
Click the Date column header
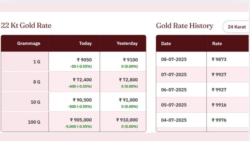(x=166, y=44)
